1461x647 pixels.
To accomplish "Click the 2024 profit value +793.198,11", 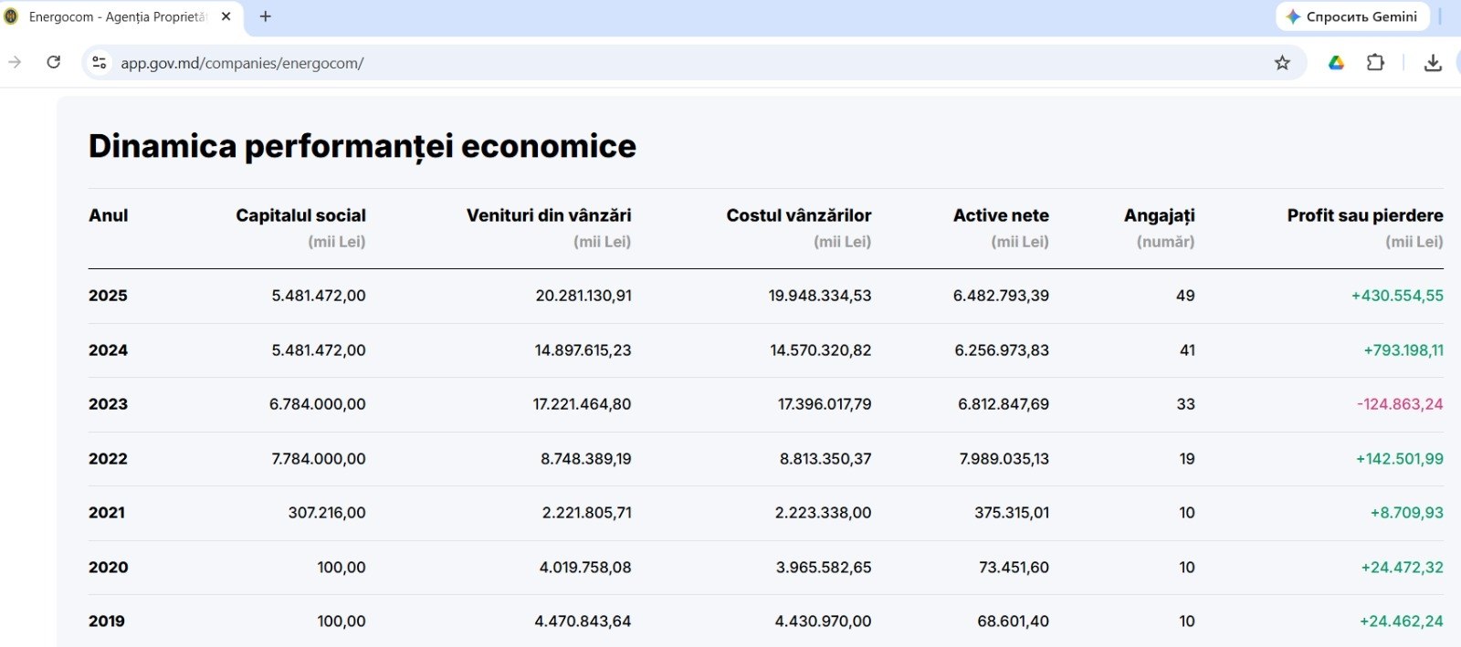I will coord(1403,350).
